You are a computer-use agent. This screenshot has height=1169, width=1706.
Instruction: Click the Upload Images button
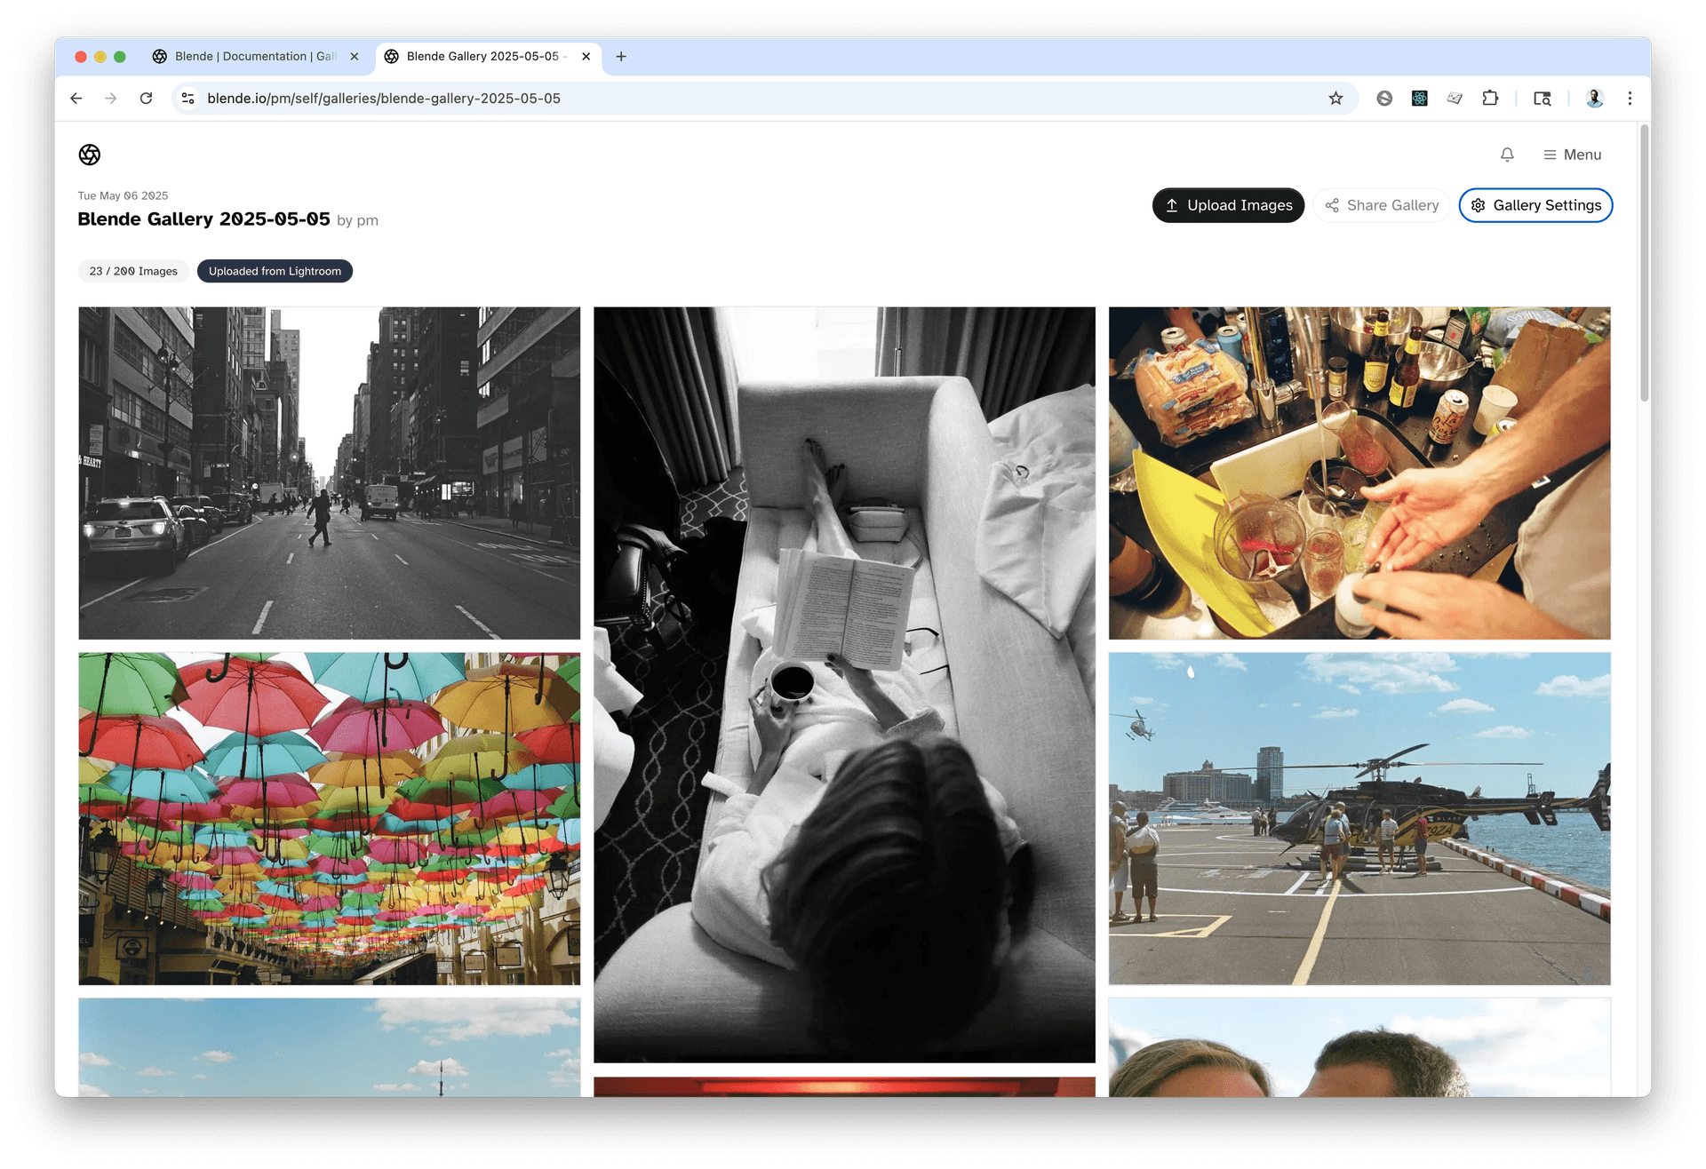coord(1228,205)
